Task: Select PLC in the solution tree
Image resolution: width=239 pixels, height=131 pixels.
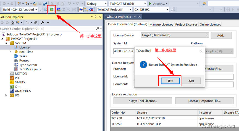Action: 17,78
